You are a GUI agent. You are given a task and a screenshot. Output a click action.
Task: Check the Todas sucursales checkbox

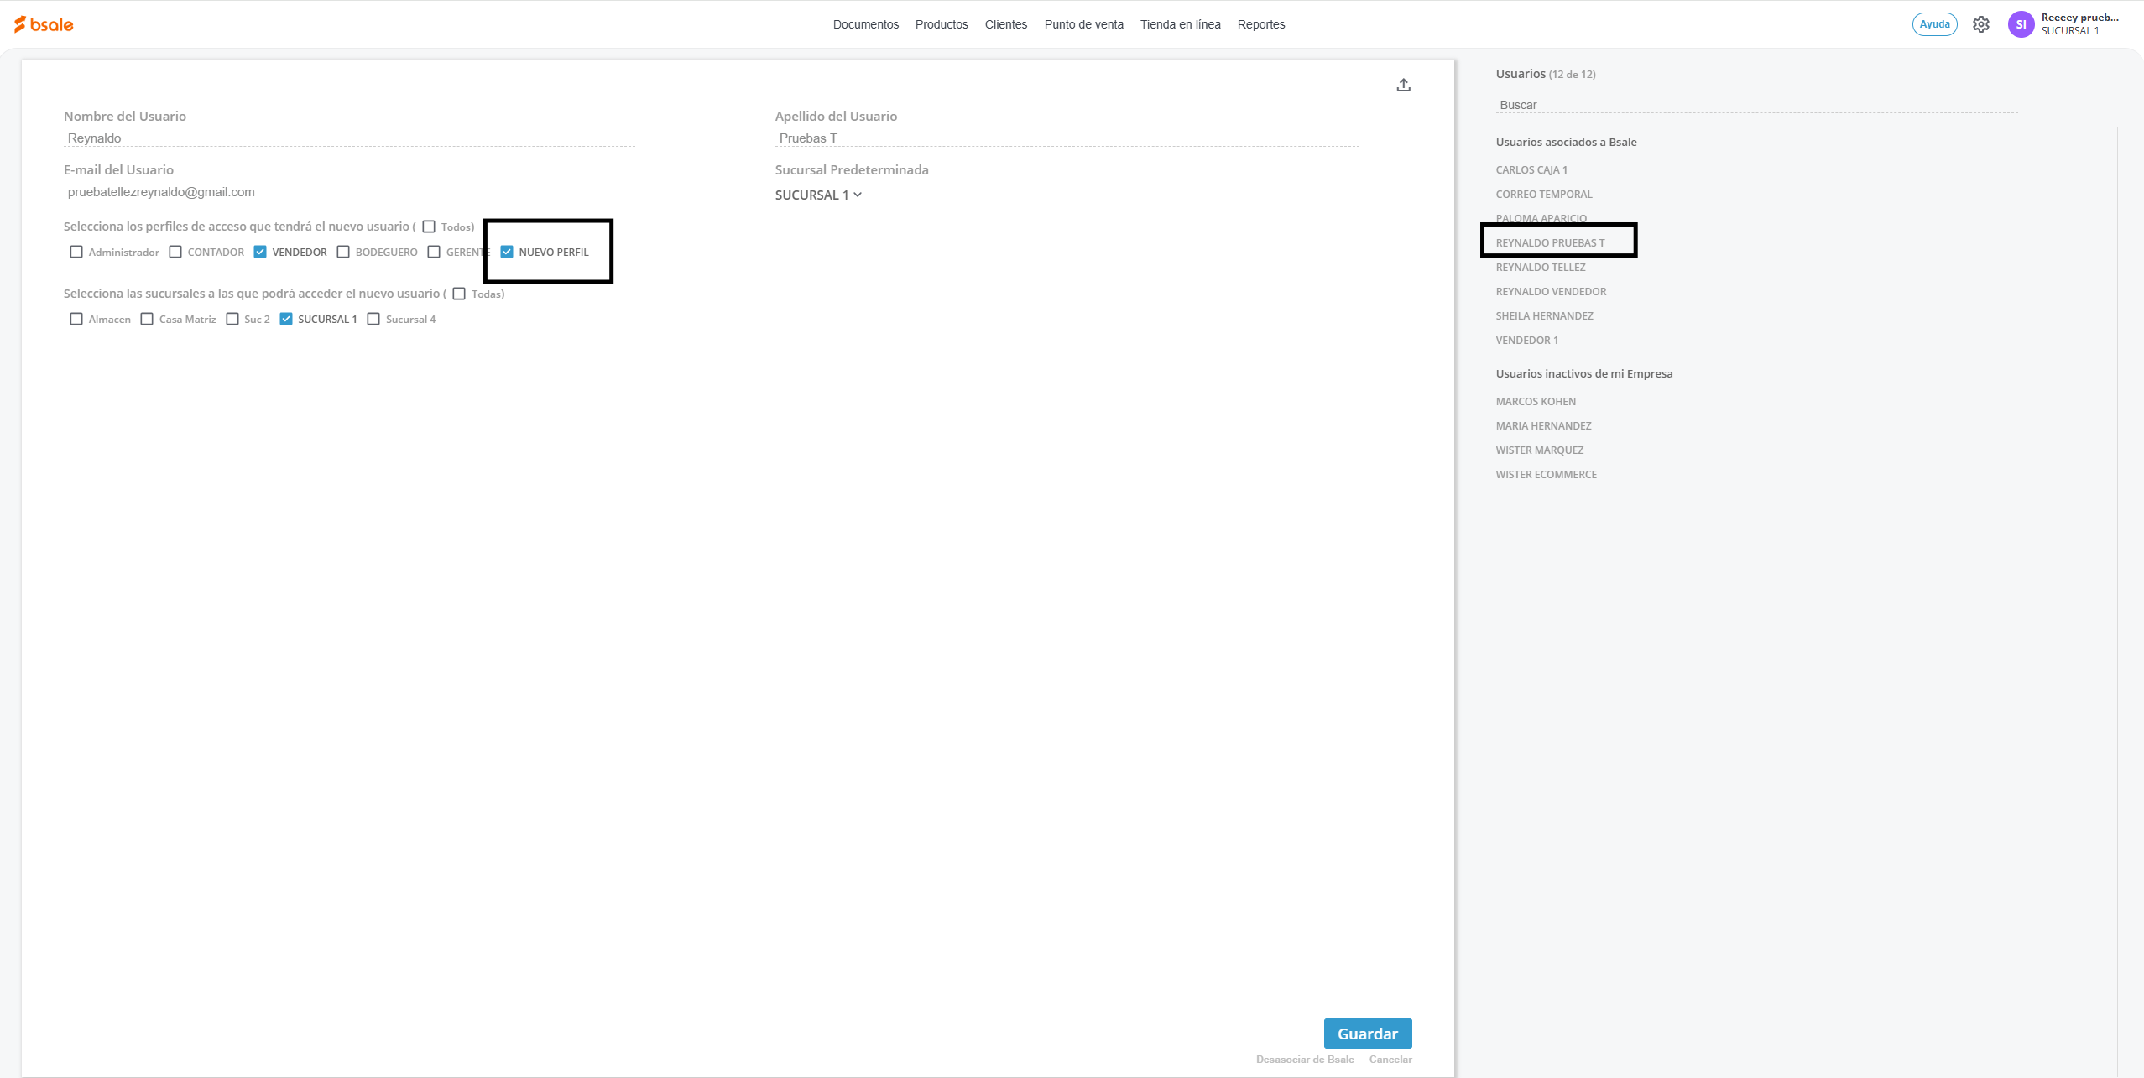(x=459, y=294)
